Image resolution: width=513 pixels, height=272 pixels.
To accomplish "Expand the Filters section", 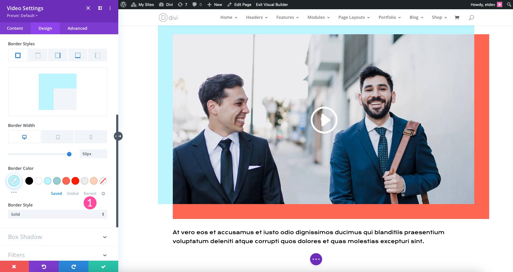I will [57, 255].
